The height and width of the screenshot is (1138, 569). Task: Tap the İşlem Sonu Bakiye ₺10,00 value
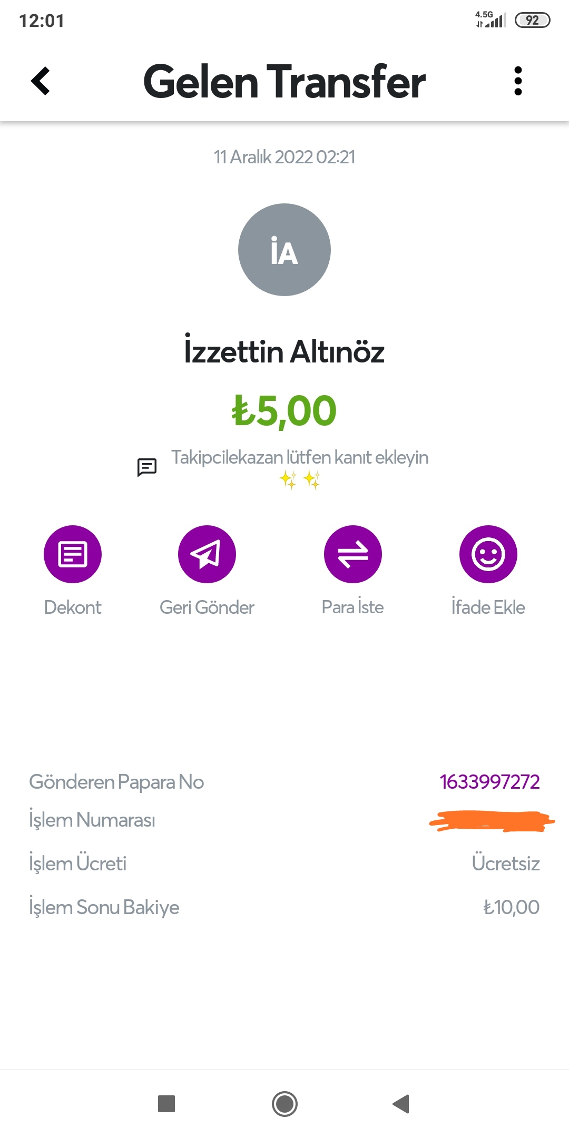pyautogui.click(x=511, y=907)
